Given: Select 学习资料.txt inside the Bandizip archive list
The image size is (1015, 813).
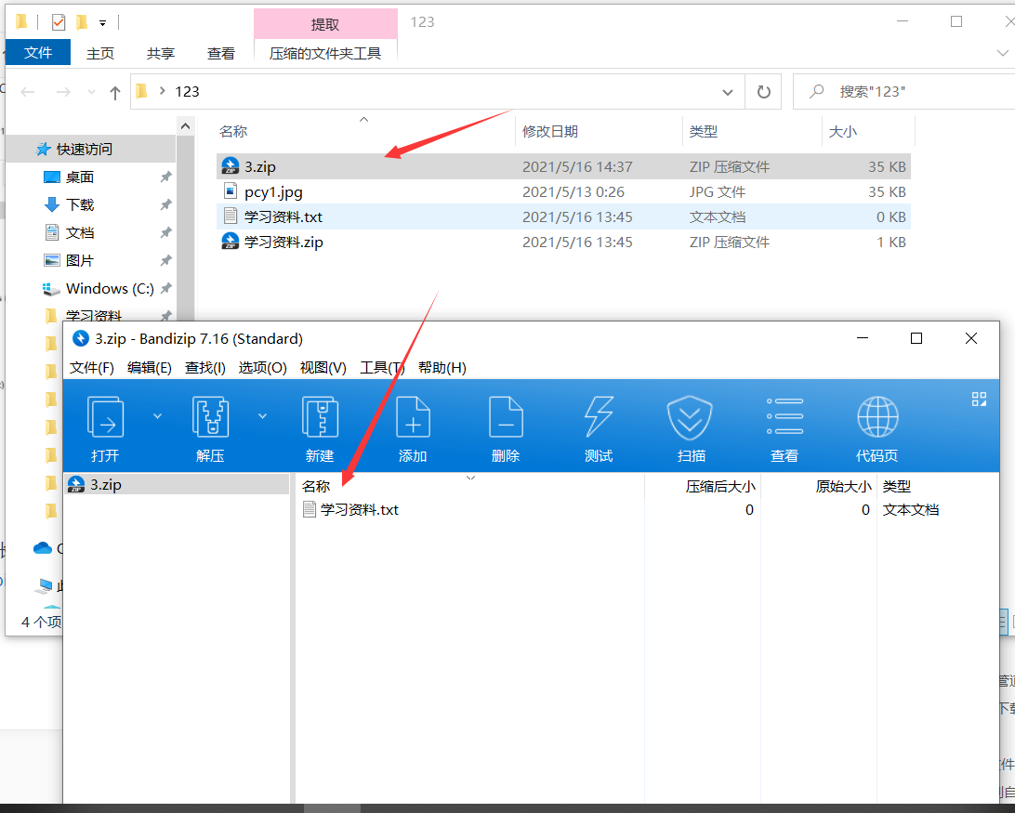Looking at the screenshot, I should click(x=360, y=509).
